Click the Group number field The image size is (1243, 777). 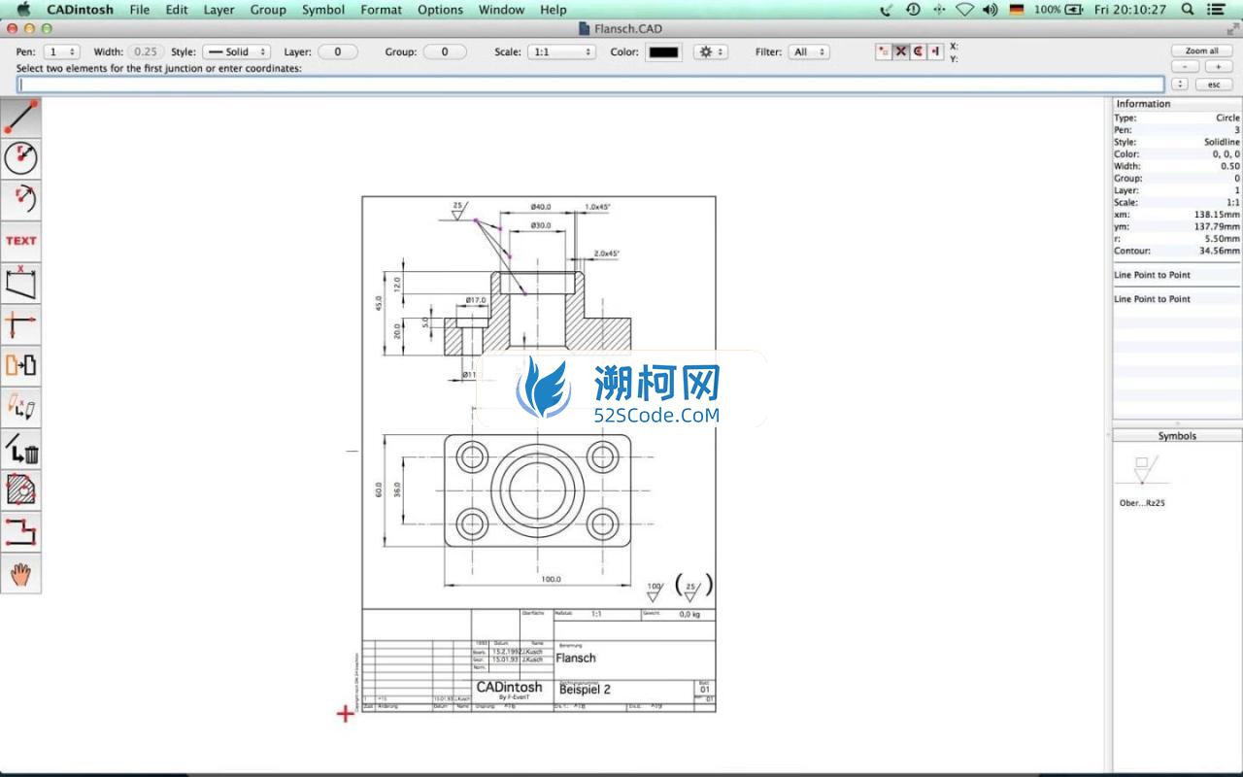click(x=444, y=51)
